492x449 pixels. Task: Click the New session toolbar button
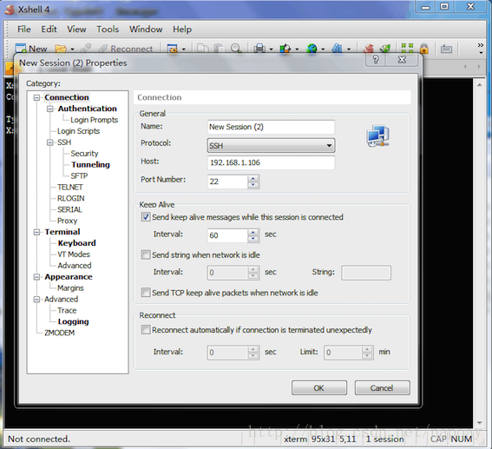31,49
